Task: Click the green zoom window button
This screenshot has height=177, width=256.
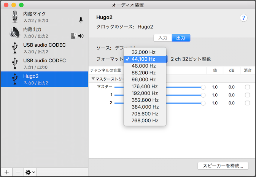Action: pos(21,5)
